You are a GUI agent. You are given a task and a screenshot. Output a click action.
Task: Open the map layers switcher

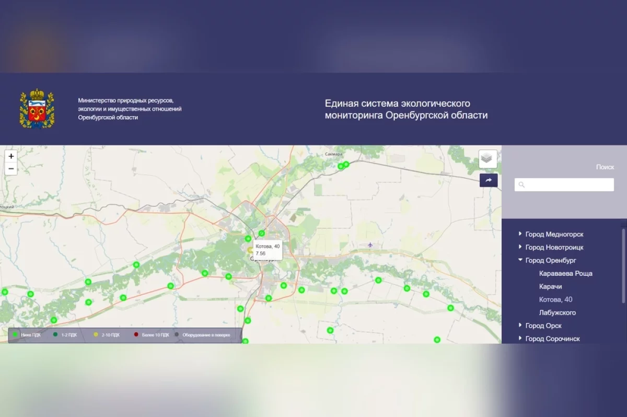click(x=487, y=159)
